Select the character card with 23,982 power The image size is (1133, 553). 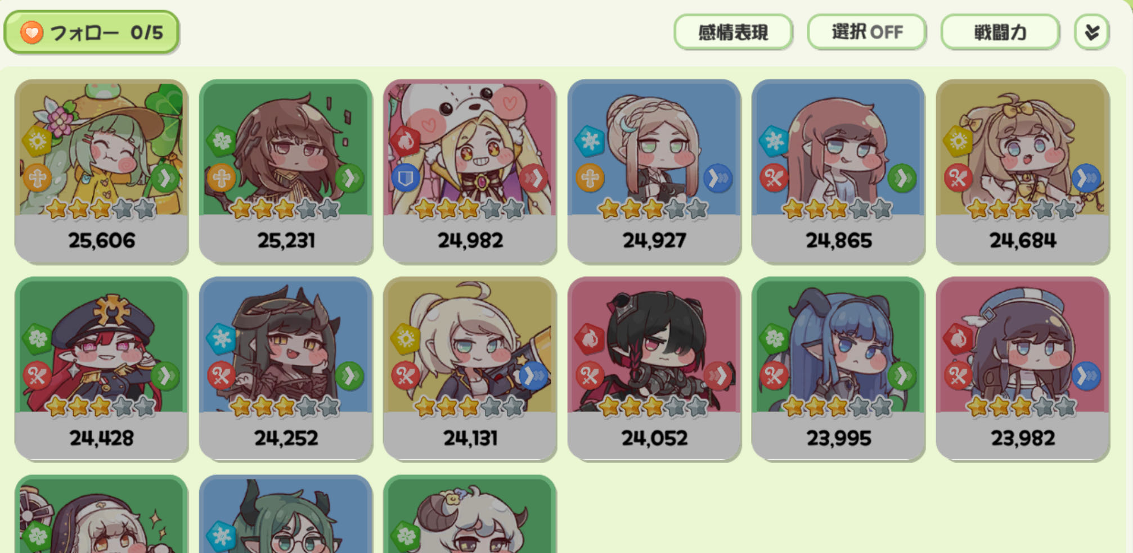1023,369
